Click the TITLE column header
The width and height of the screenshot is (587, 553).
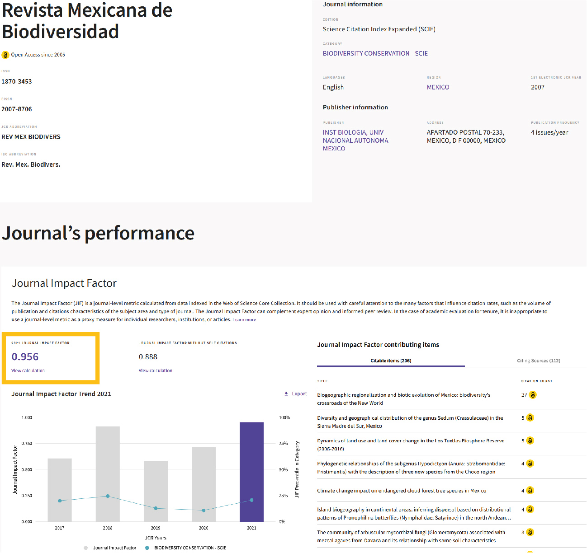322,381
